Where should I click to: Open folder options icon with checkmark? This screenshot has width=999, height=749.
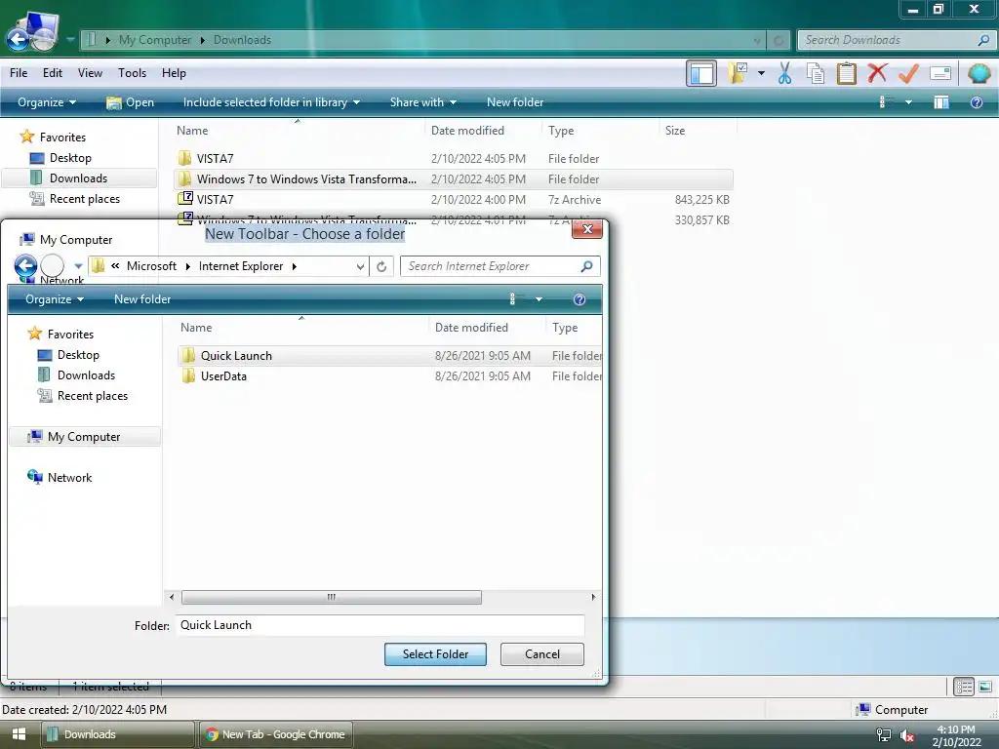738,73
